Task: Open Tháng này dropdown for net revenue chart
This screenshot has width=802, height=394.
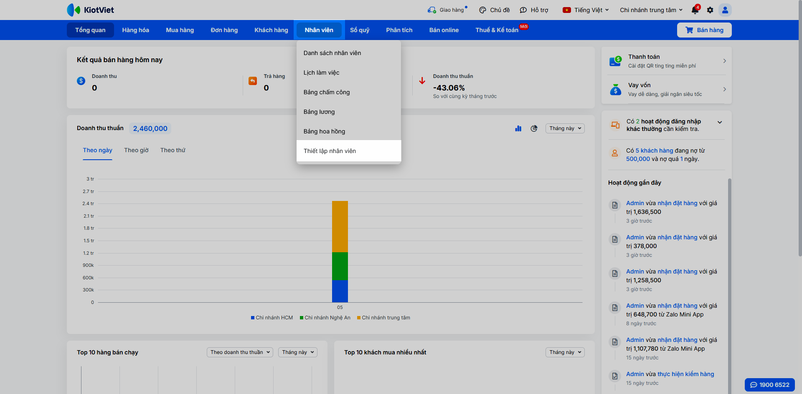Action: tap(565, 128)
